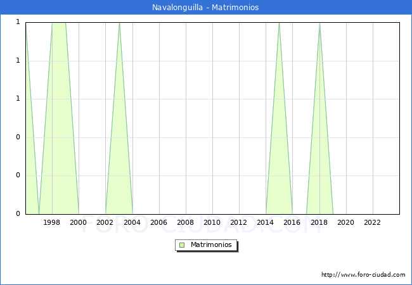Click the green Matrimonios legend swatch

click(182, 245)
